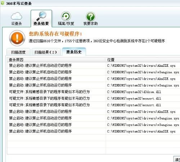Select last row path drivers\AhnSZE.sys
180x162 pixels.
click(x=141, y=131)
